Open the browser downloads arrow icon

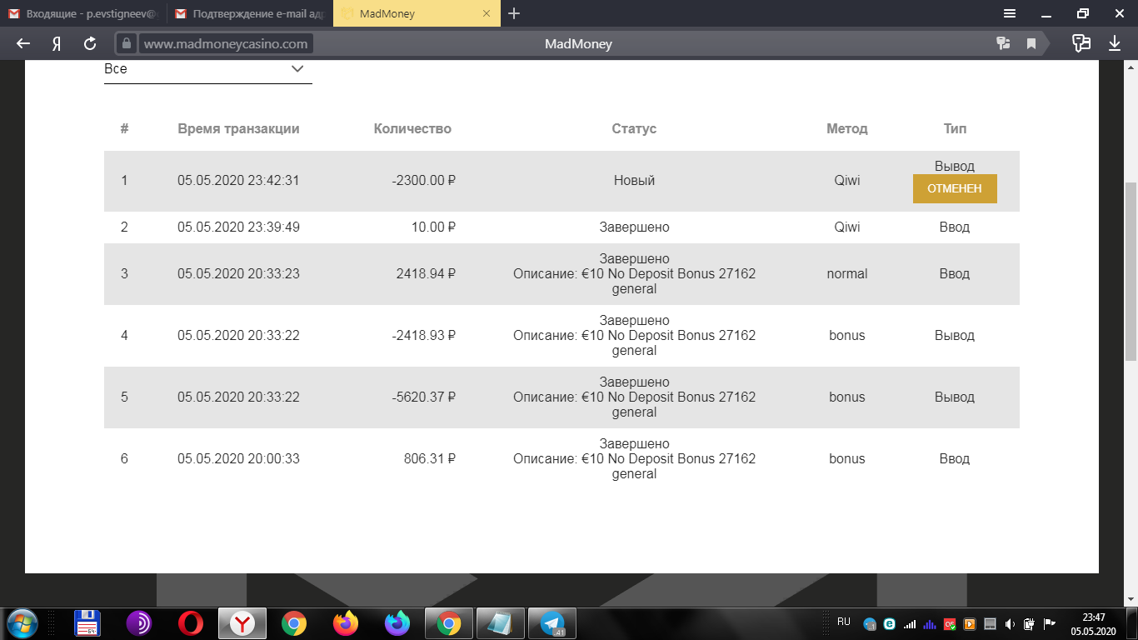[x=1114, y=43]
